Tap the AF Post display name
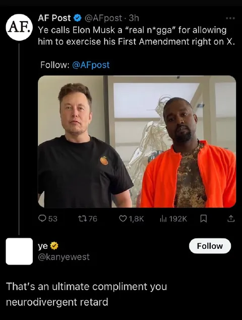The height and width of the screenshot is (320, 242). pyautogui.click(x=54, y=18)
